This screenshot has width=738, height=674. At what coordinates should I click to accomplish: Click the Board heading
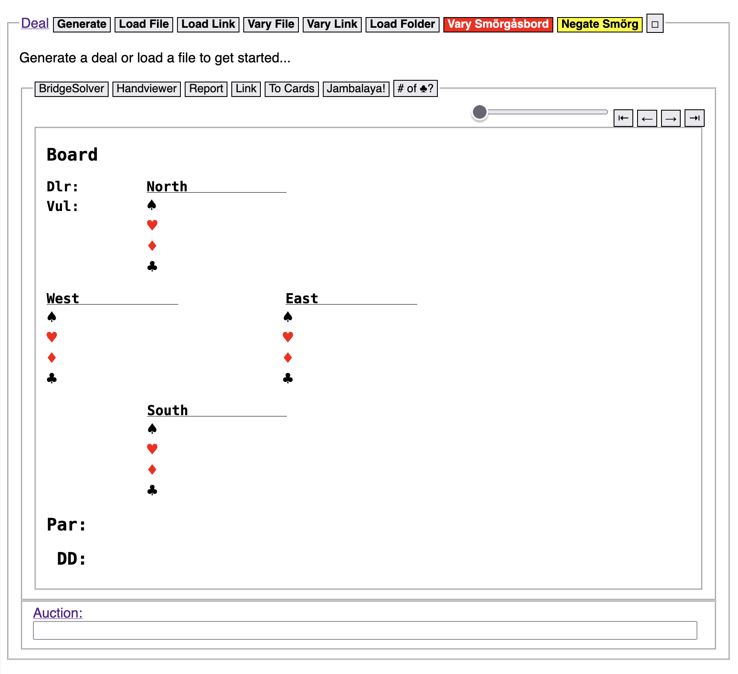tap(72, 155)
